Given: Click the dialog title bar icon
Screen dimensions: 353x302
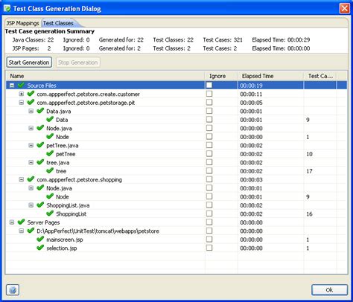Looking at the screenshot, I should click(x=7, y=9).
